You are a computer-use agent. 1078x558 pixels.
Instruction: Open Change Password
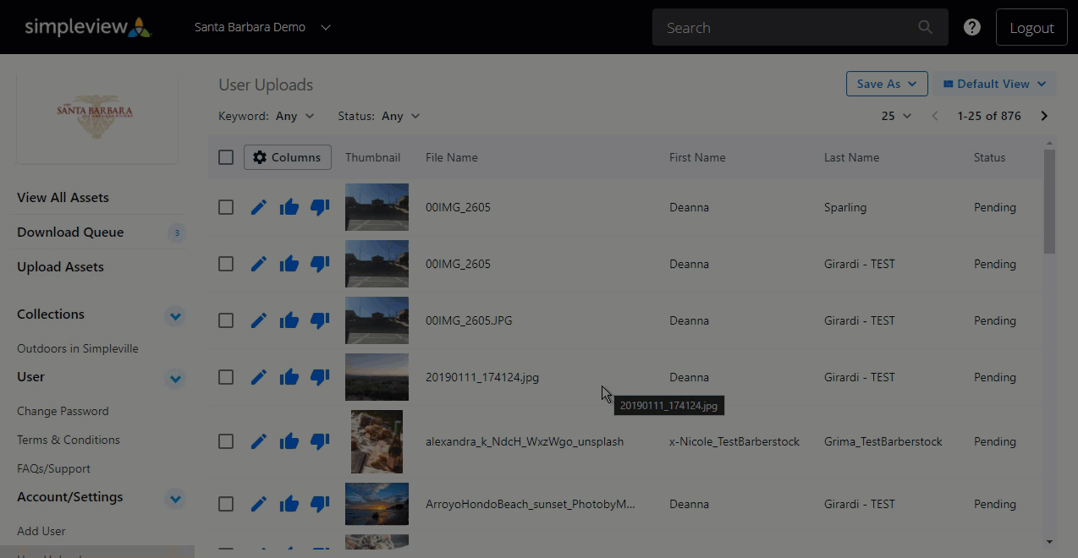63,411
